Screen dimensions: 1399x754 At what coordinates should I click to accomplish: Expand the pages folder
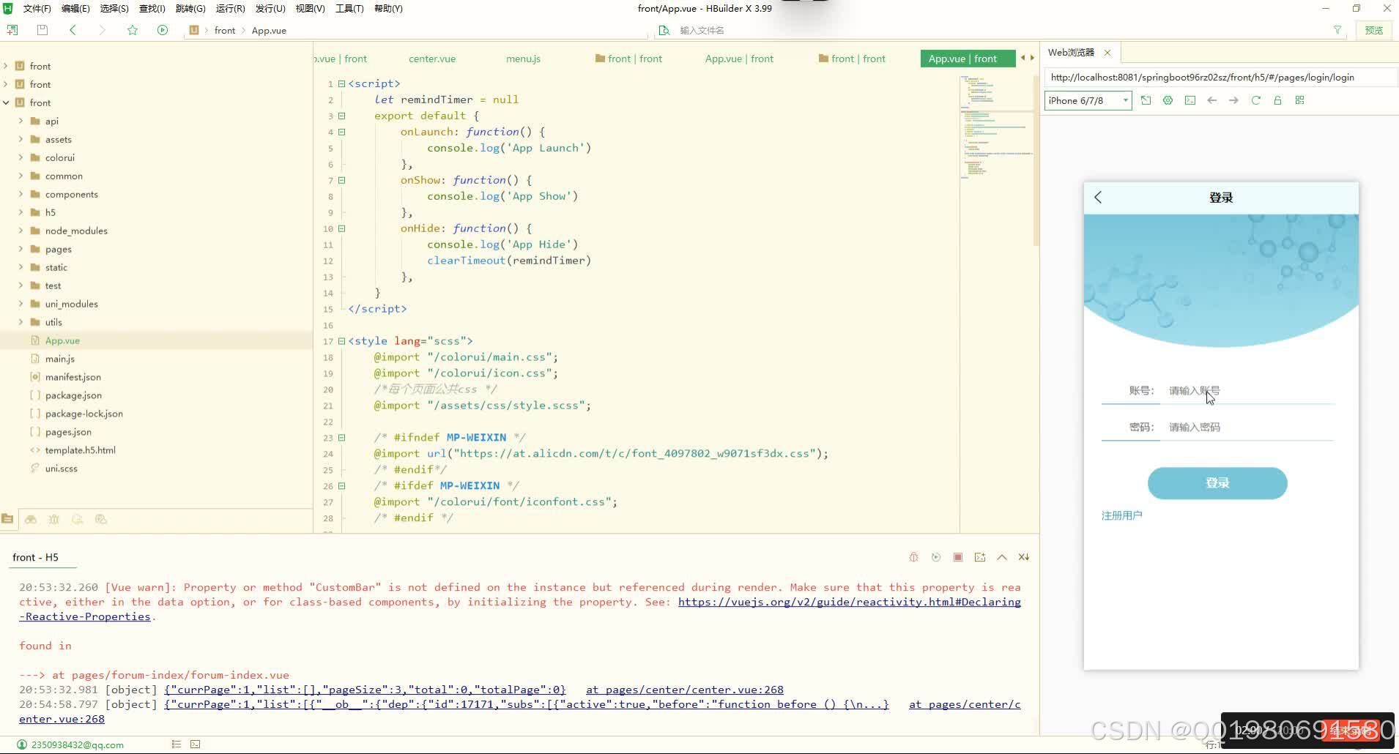tap(21, 249)
